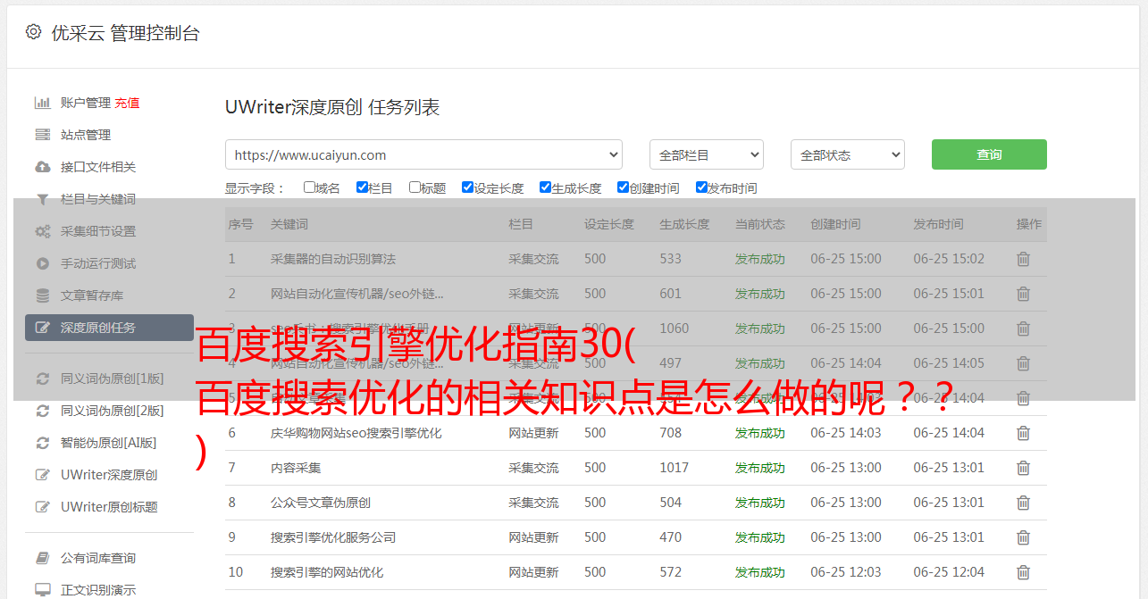The height and width of the screenshot is (599, 1148).
Task: Click the UWriter深度原创 edit icon
Action: (x=42, y=475)
